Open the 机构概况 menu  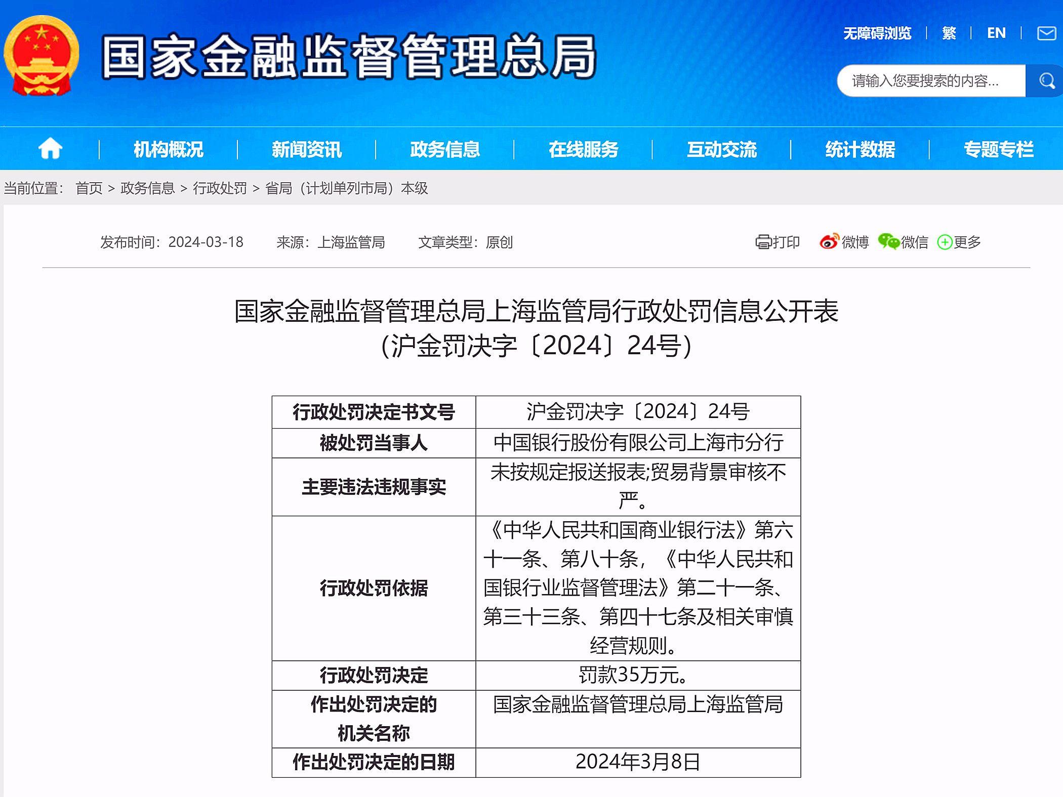tap(169, 149)
